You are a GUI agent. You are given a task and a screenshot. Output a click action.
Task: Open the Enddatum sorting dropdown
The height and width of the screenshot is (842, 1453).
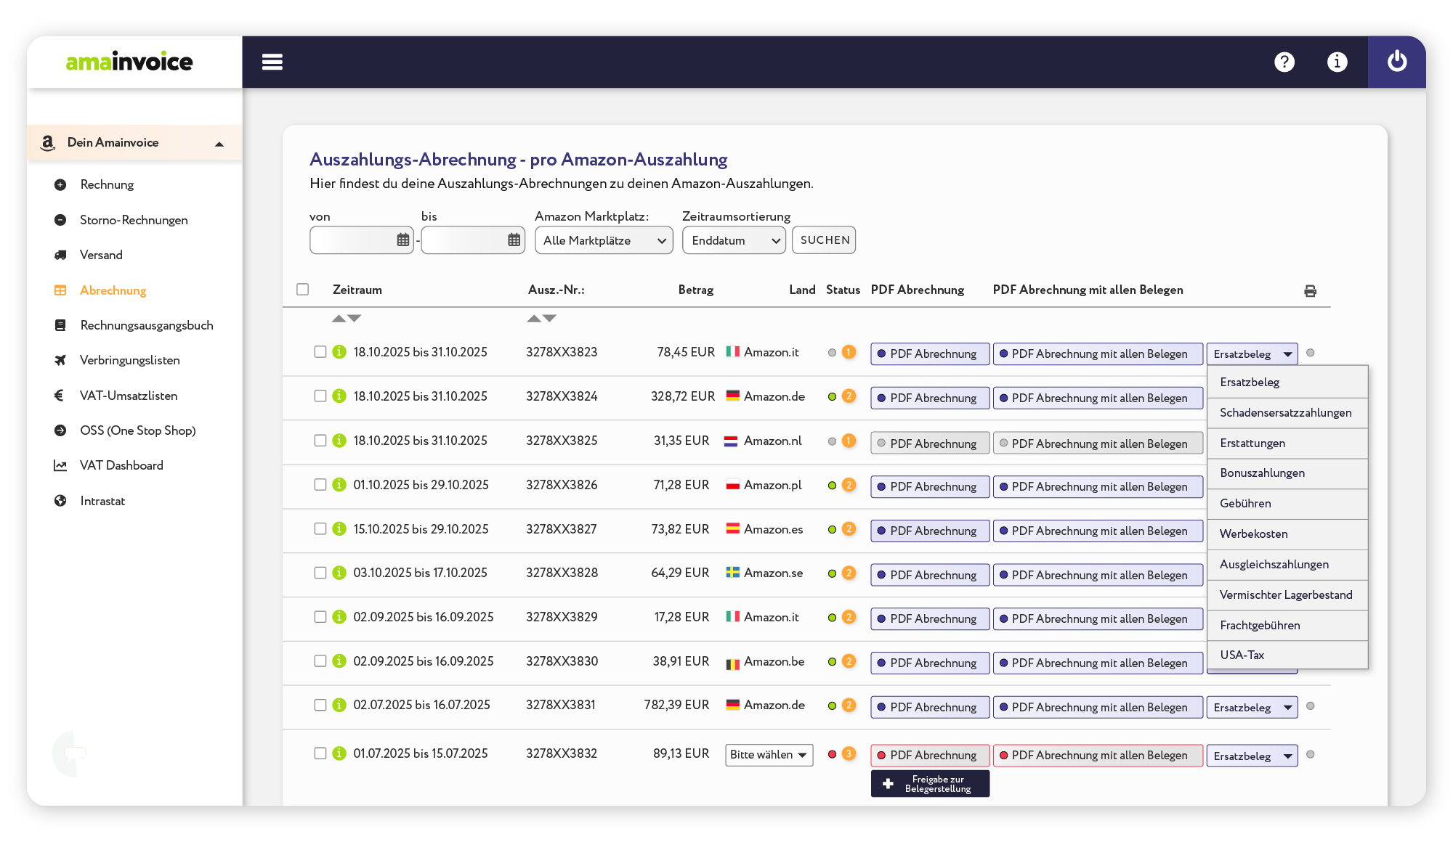pyautogui.click(x=734, y=240)
